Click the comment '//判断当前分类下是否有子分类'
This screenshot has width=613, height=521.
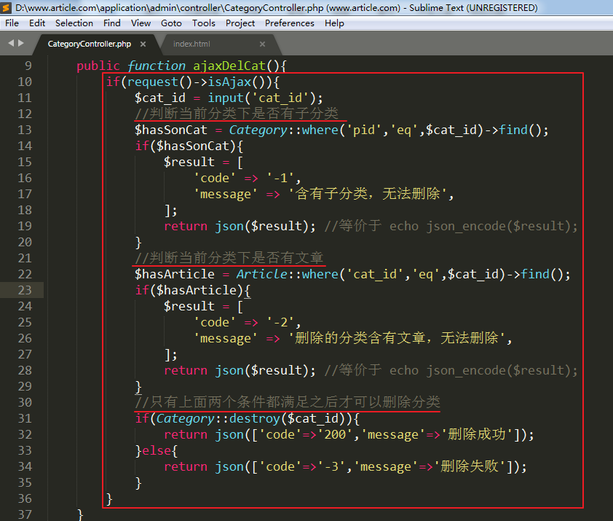point(236,114)
